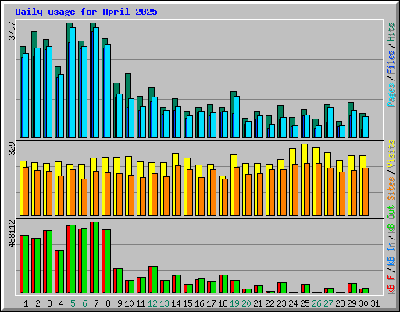This screenshot has width=400, height=312.
Task: Click green weekend day label 20
Action: coord(246,303)
